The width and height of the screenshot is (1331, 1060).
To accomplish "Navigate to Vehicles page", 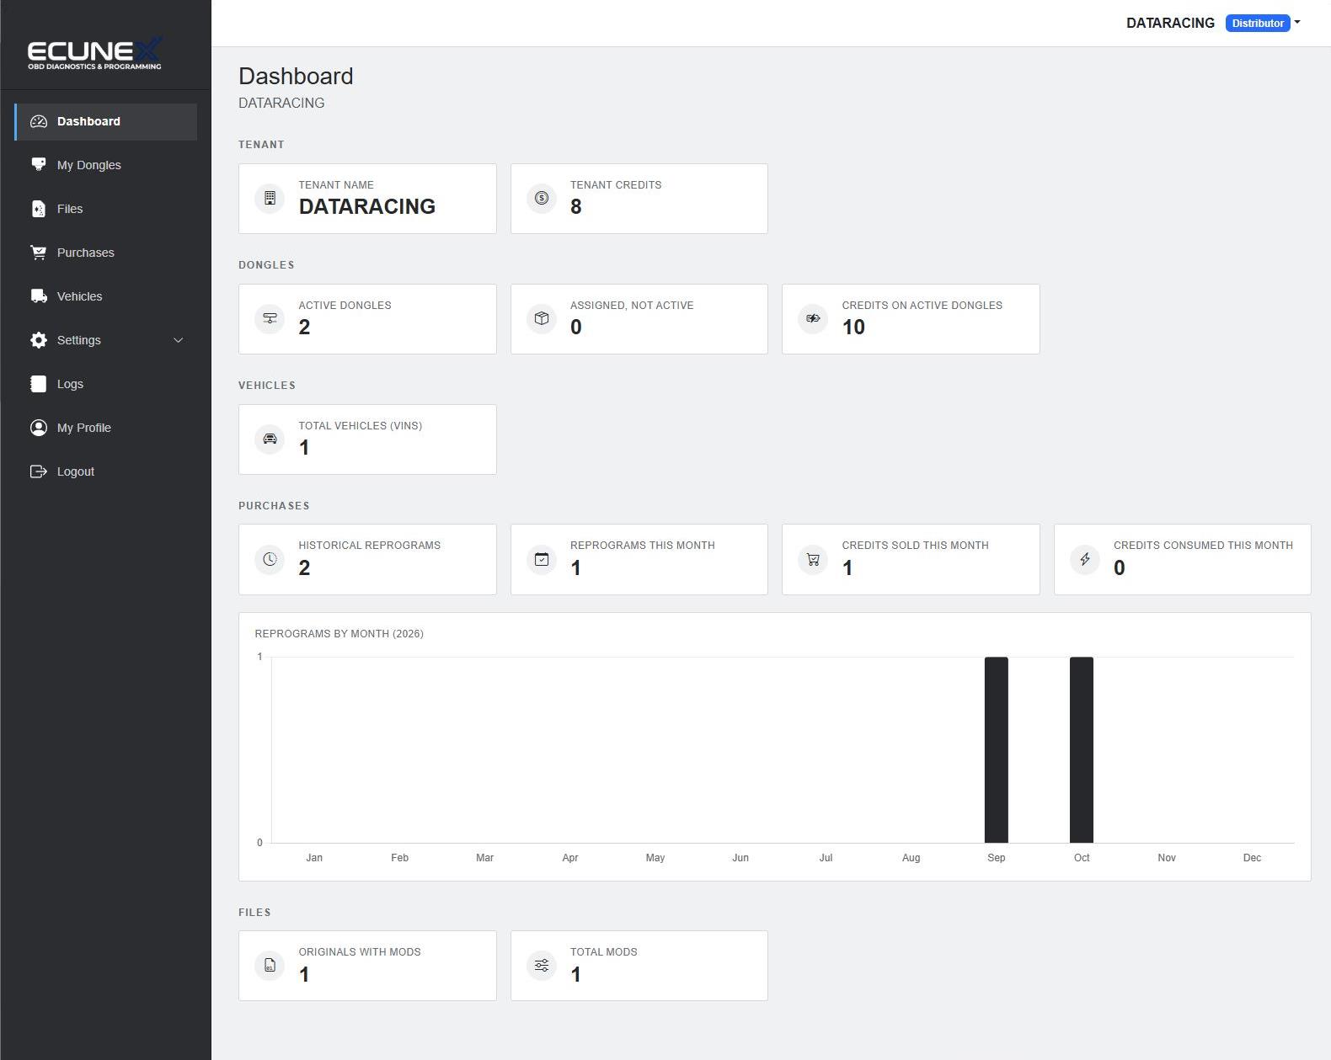I will click(x=106, y=296).
